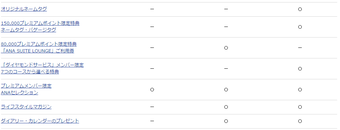The image size is (340, 130).
Task: Open the オリジナルネームタグ link
Action: [24, 9]
